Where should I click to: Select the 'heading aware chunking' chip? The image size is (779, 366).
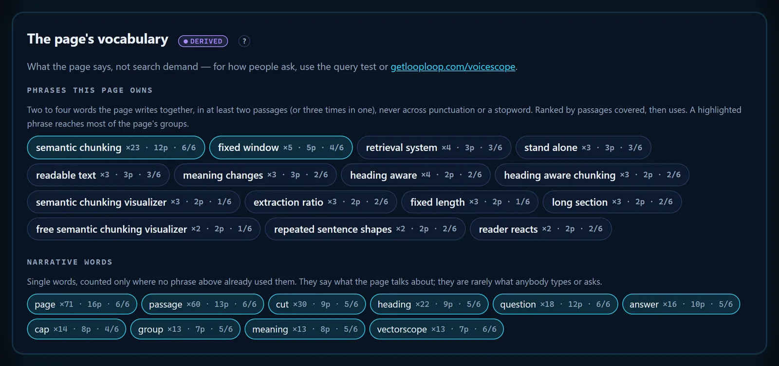pyautogui.click(x=592, y=175)
